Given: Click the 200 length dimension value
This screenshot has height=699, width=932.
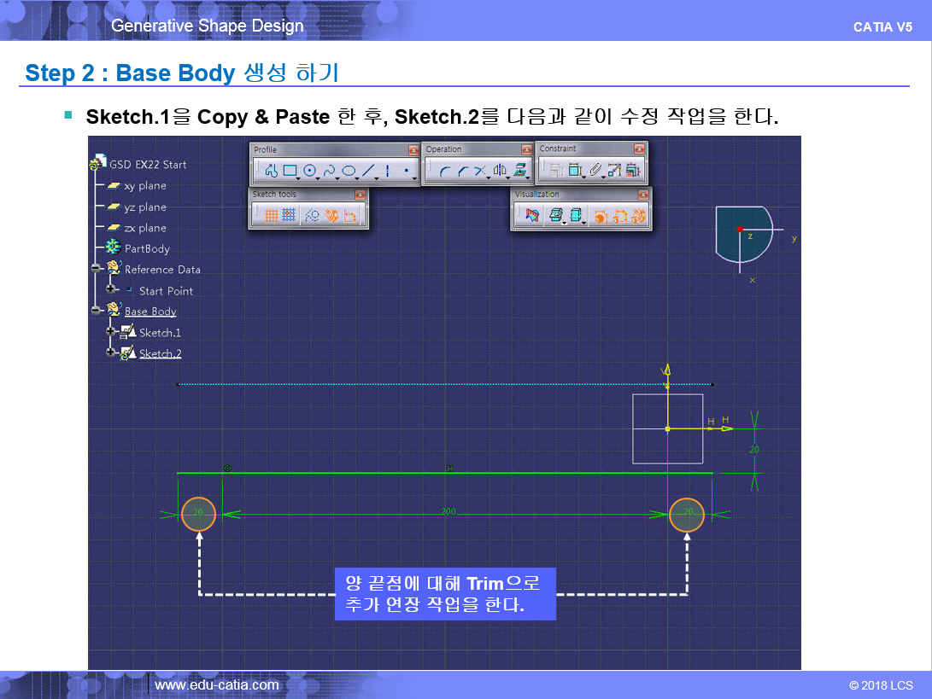Looking at the screenshot, I should tap(448, 512).
